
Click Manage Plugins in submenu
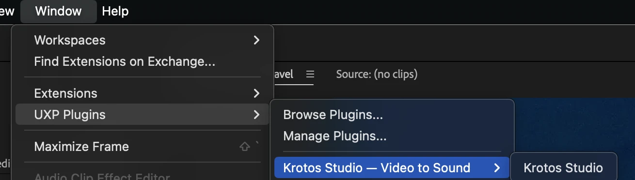[392, 136]
